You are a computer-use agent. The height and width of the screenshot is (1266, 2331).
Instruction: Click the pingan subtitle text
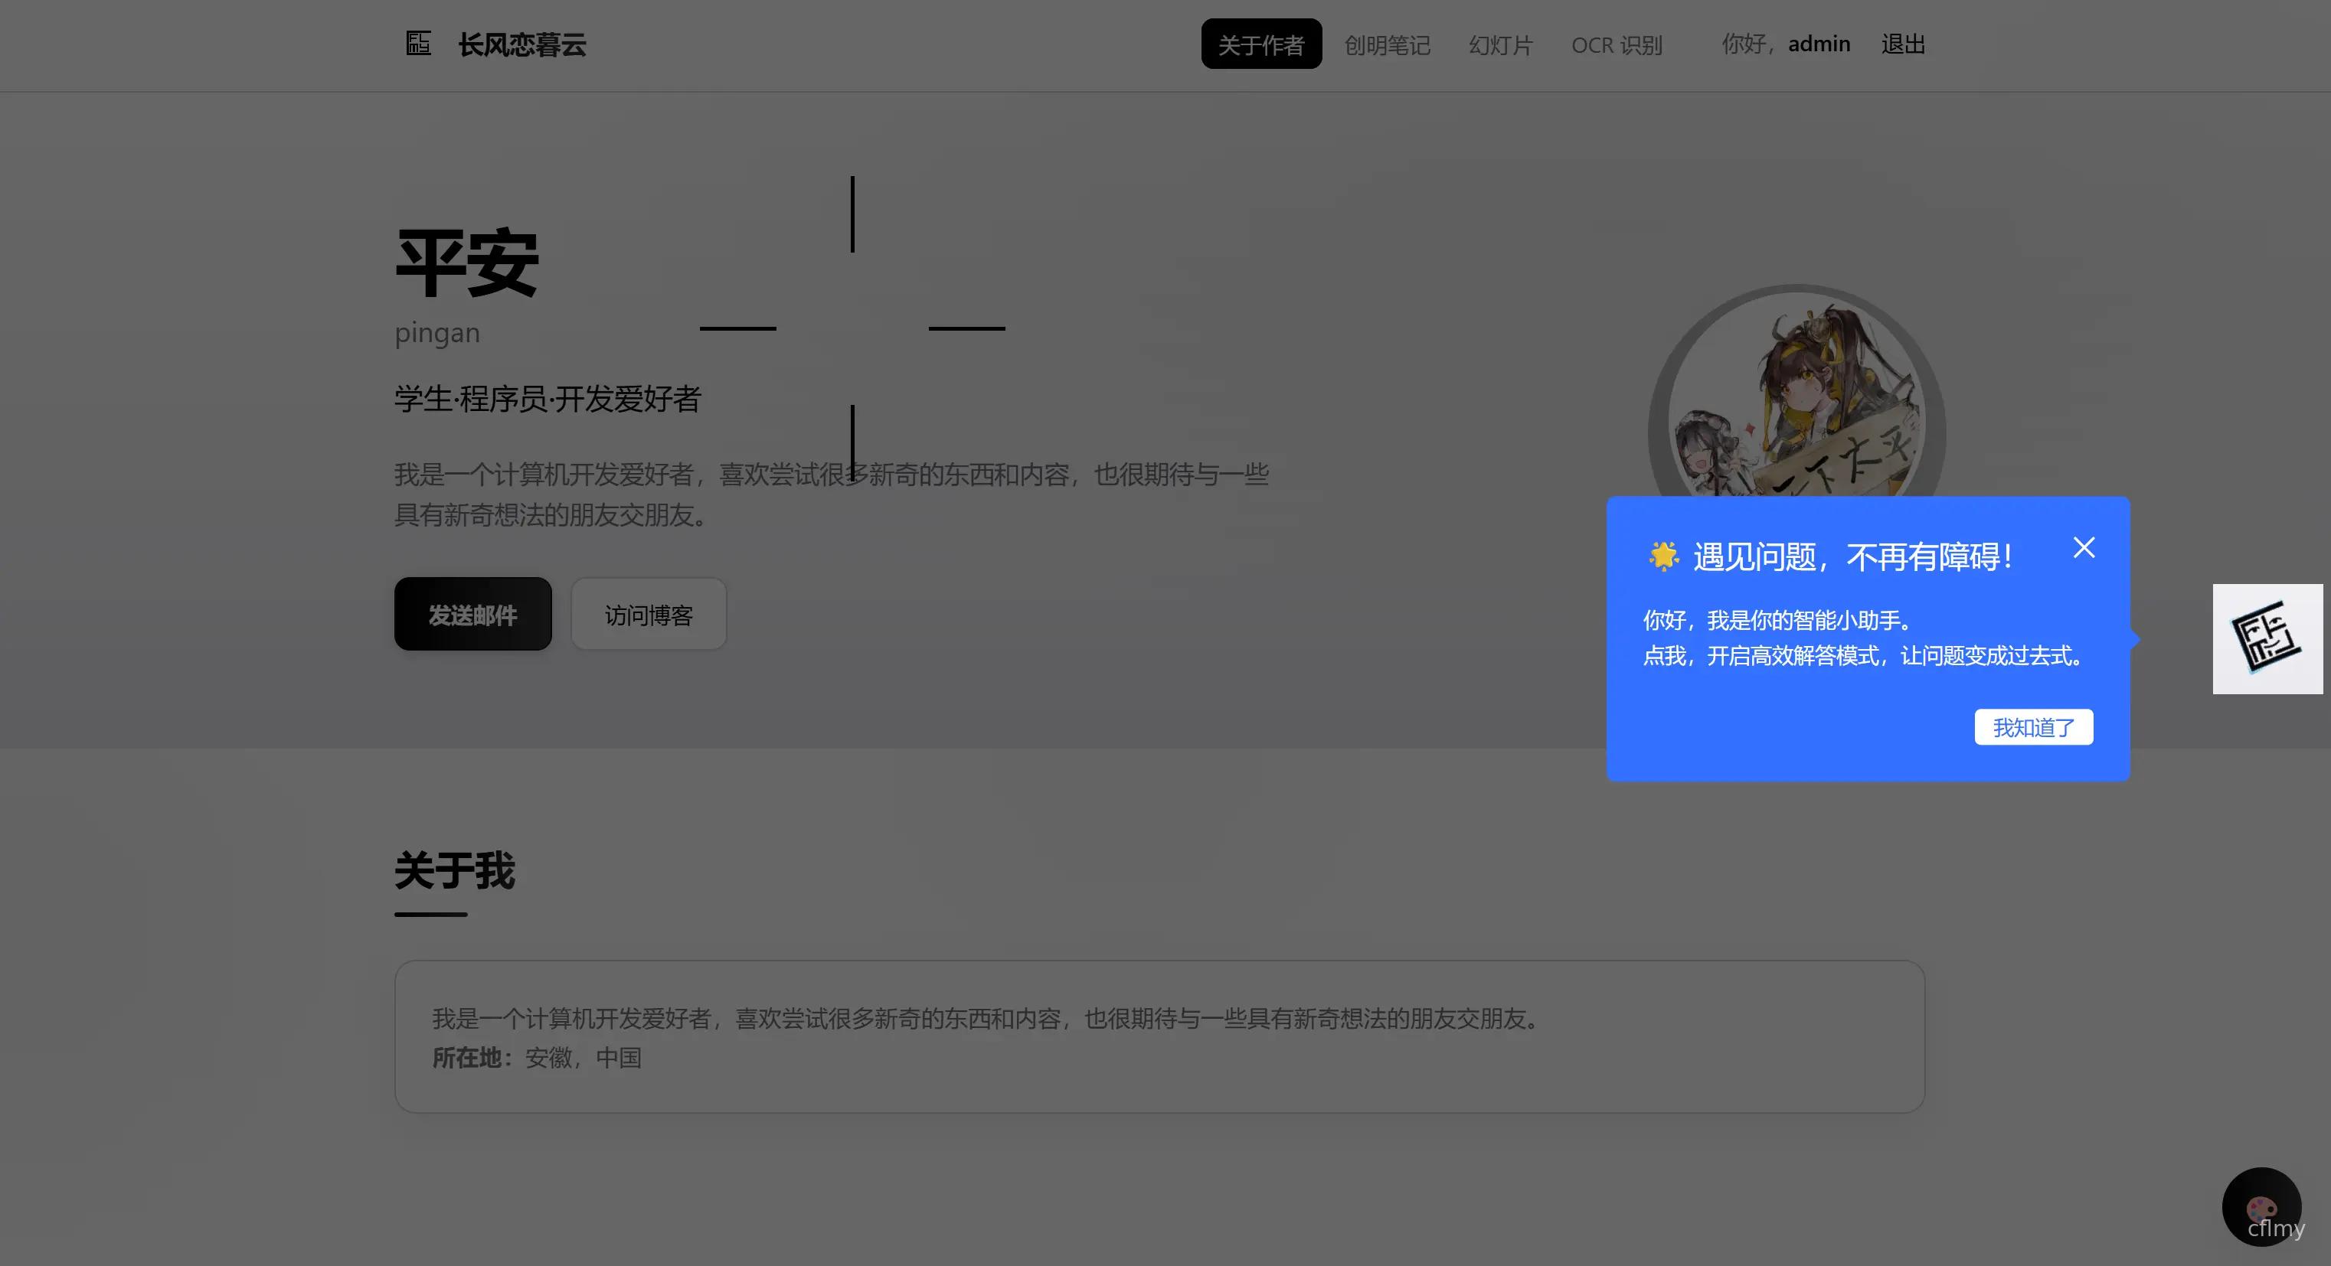coord(437,333)
